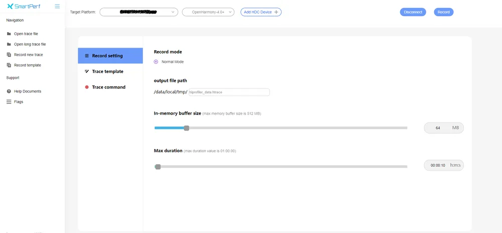Click the question mark Help Documents icon
This screenshot has height=233, width=502.
pos(9,91)
